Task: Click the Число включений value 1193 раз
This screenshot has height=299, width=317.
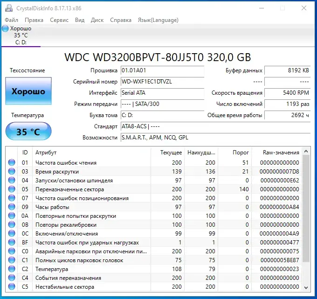Action: tap(287, 104)
